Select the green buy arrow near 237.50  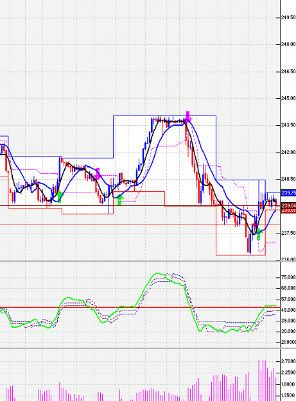259,234
